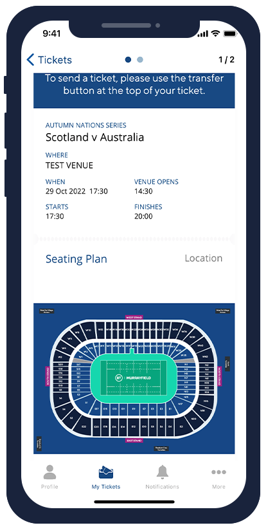Open the More three-dots icon
Screen dimensions: 268x532
(x=219, y=472)
